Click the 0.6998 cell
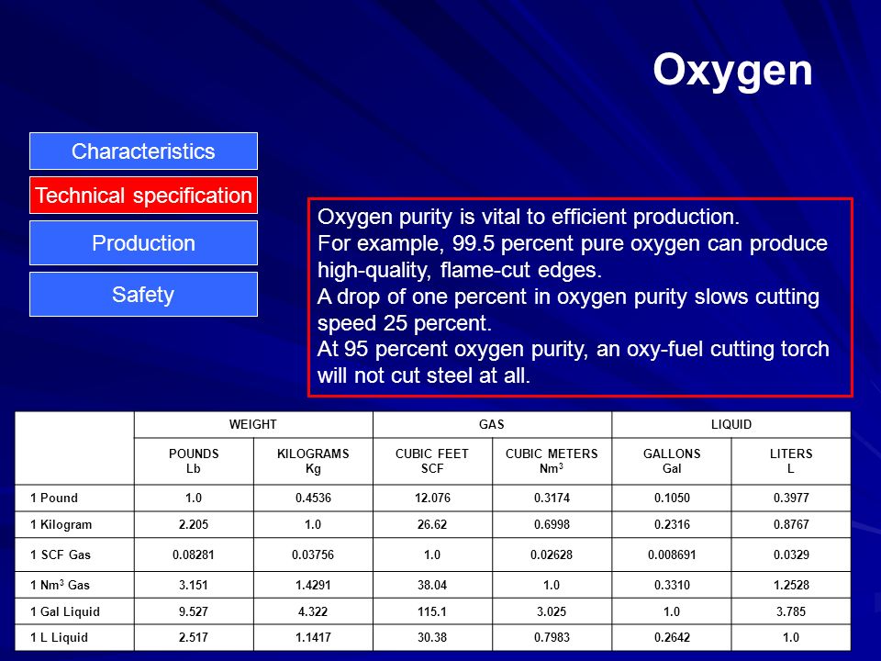881x661 pixels. pyautogui.click(x=552, y=524)
